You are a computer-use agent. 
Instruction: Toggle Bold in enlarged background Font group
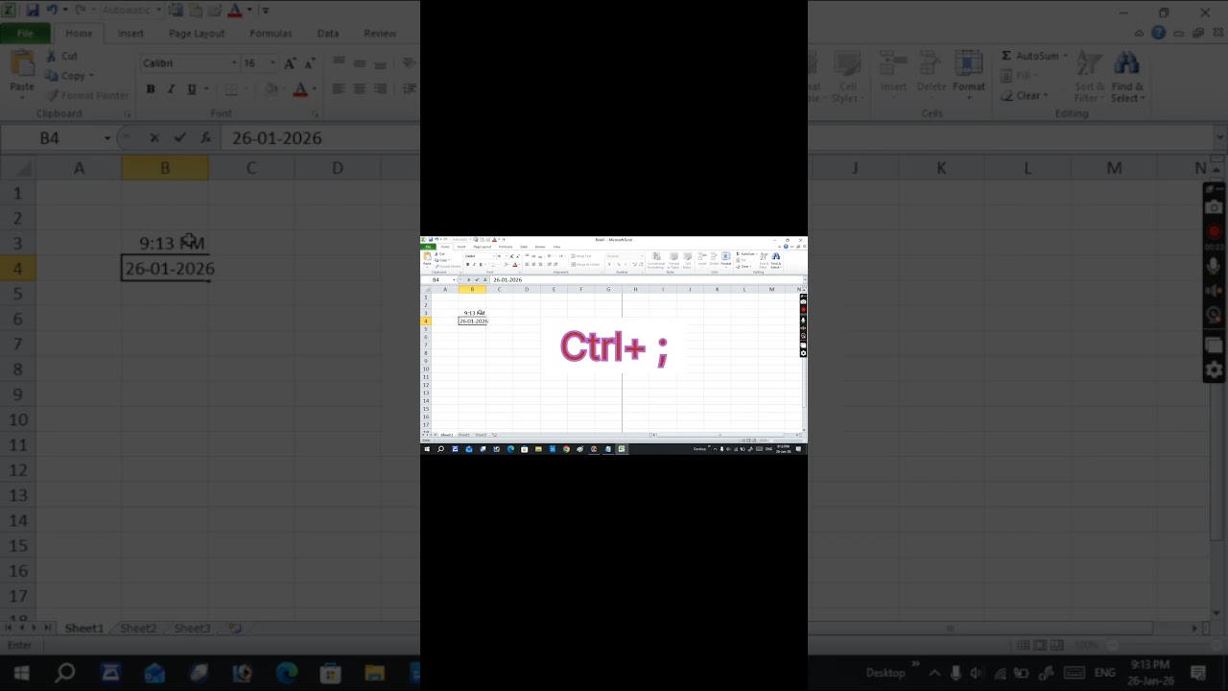(x=151, y=89)
